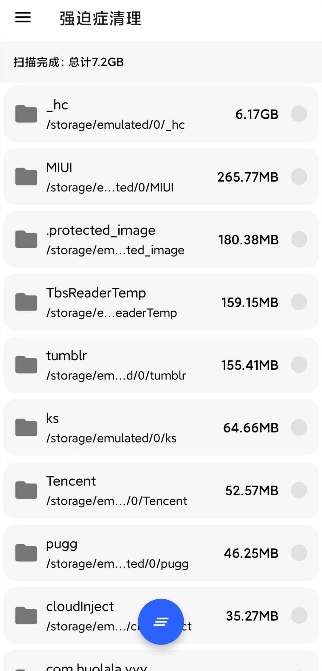Image resolution: width=322 pixels, height=671 pixels.
Task: Click the pugg folder icon
Action: pos(26,553)
